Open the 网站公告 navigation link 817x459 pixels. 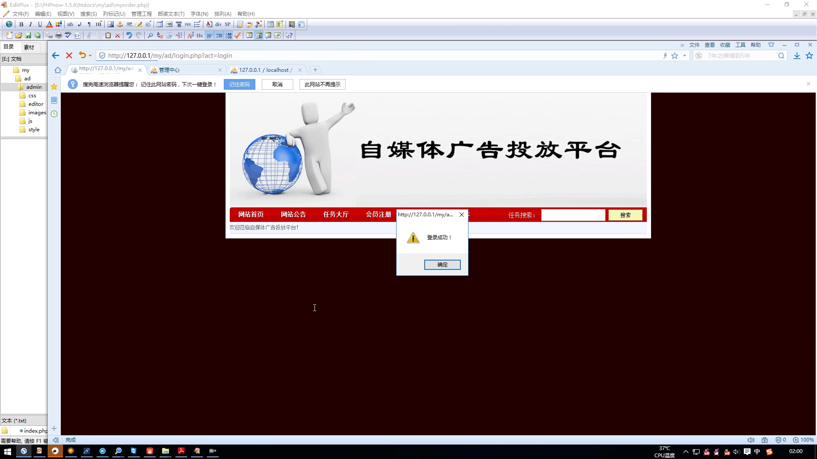coord(294,215)
